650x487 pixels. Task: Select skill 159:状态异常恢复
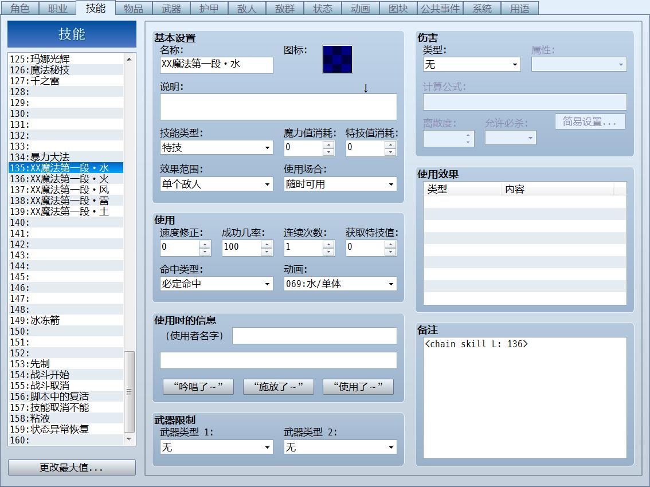tap(66, 429)
